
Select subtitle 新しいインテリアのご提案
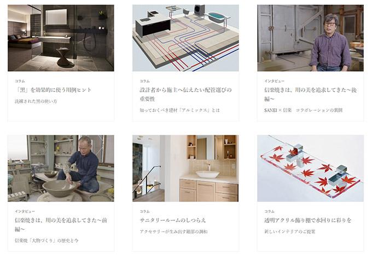[290, 231]
